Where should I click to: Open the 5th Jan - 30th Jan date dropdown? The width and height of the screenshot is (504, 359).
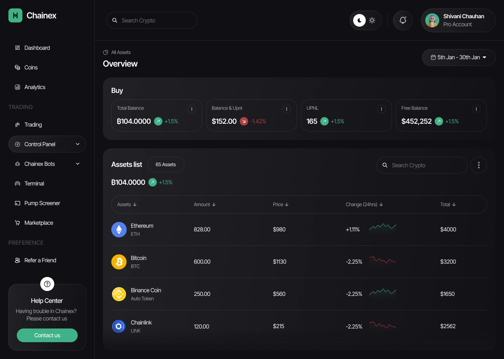(458, 57)
